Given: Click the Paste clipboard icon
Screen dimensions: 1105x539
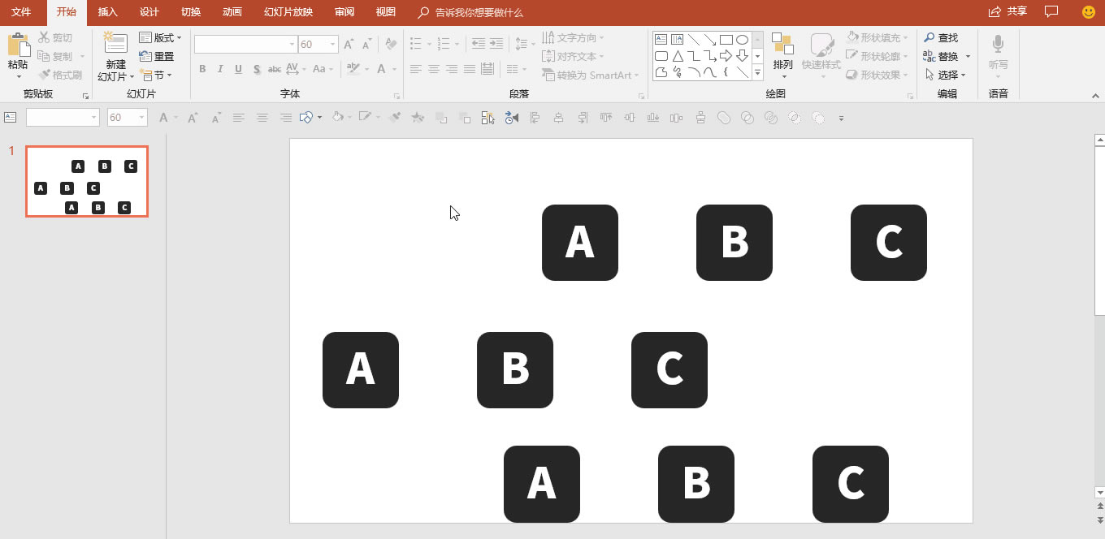Looking at the screenshot, I should pos(18,45).
